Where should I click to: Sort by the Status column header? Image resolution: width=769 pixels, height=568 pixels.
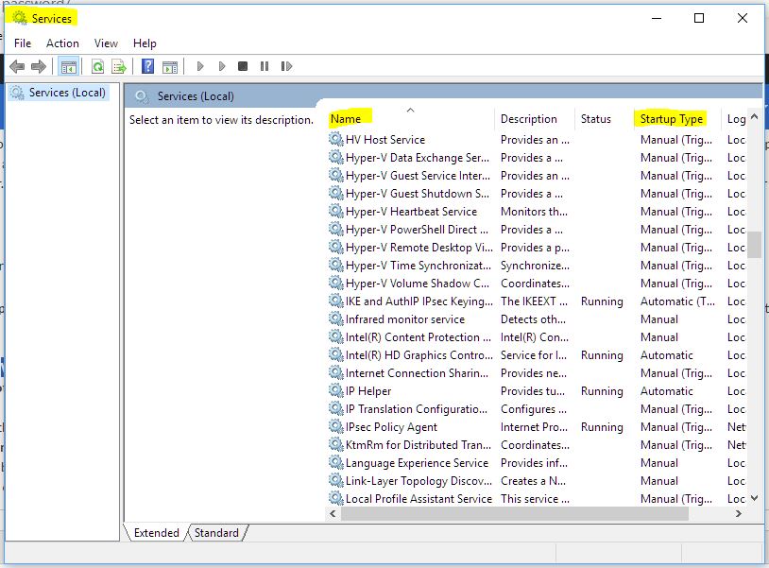[605, 119]
